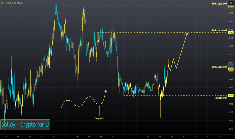Select the Entry point text label
The height and width of the screenshot is (139, 235).
point(99,118)
